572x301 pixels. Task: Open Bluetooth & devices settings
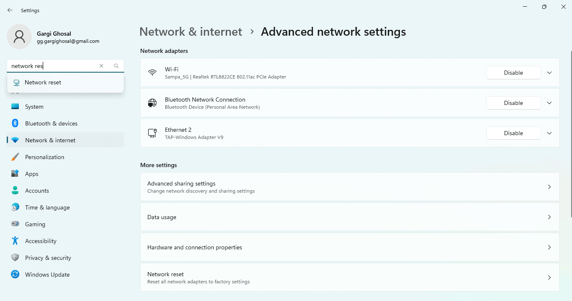click(51, 123)
